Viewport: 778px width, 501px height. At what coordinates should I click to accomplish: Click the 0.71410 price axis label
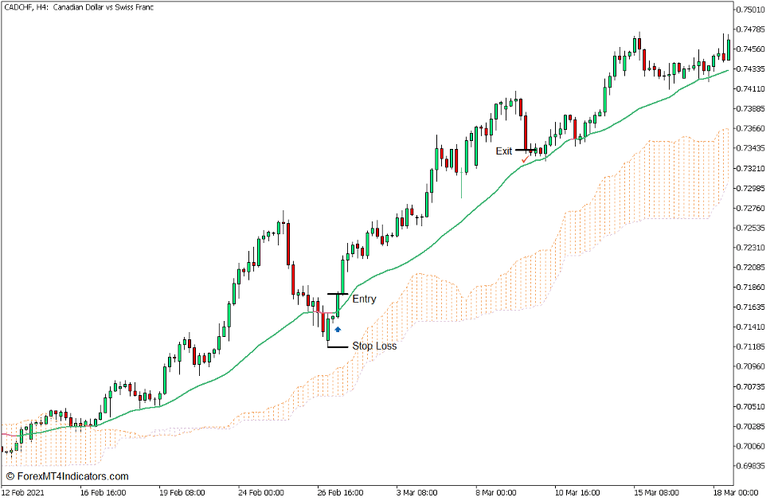(x=751, y=327)
